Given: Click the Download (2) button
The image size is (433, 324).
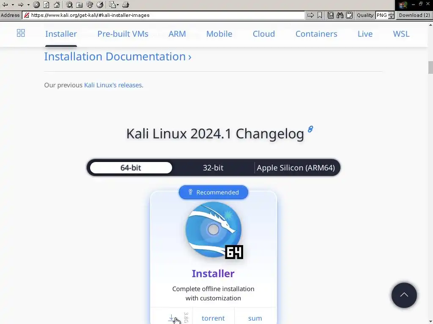Looking at the screenshot, I should [414, 15].
